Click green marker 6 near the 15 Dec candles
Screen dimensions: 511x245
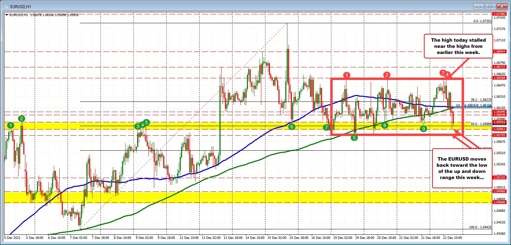coord(292,127)
